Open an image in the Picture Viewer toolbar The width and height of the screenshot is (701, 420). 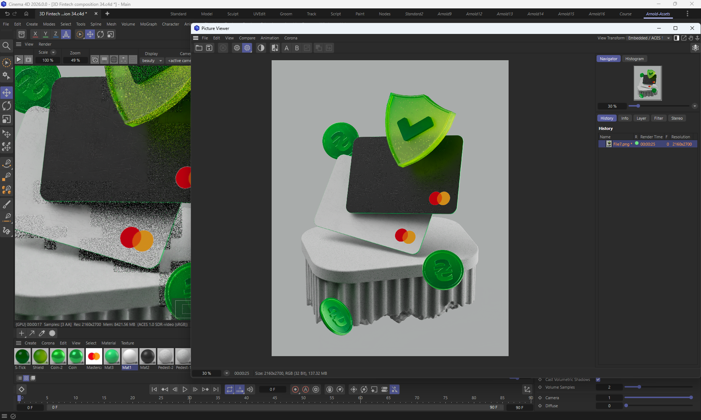[199, 48]
